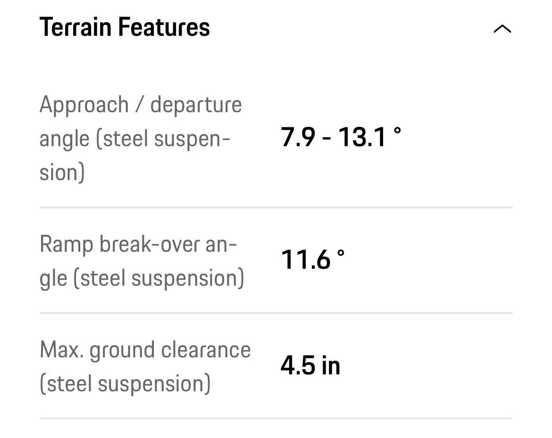Viewport: 552px width, 438px height.
Task: Click the word "Ramp" in second row
Action: pyautogui.click(x=66, y=244)
